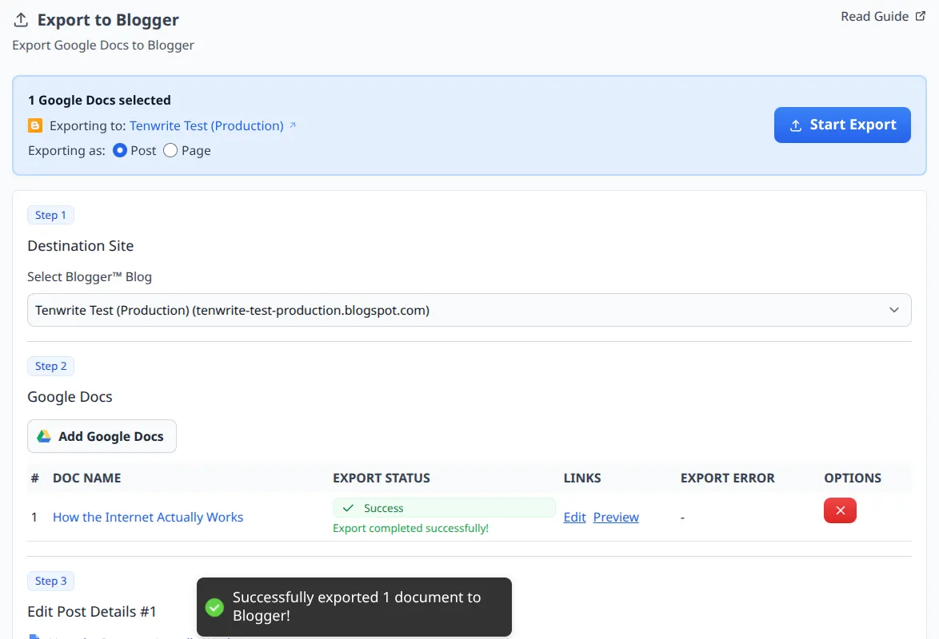Click the green check icon in the toast notification
The image size is (939, 639).
click(x=214, y=607)
